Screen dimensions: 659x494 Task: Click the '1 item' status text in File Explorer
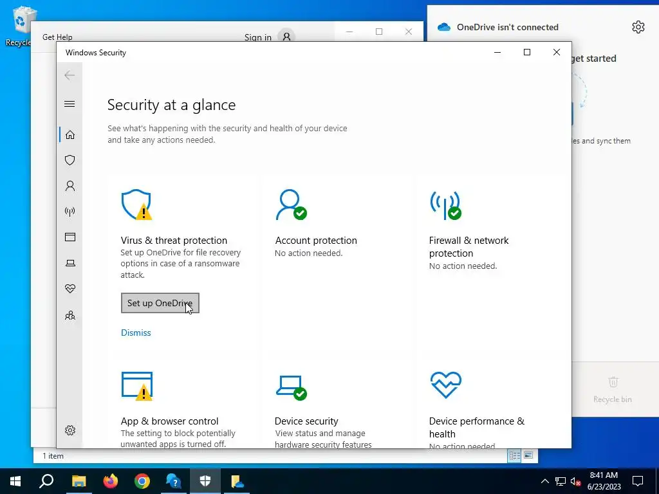pos(53,456)
